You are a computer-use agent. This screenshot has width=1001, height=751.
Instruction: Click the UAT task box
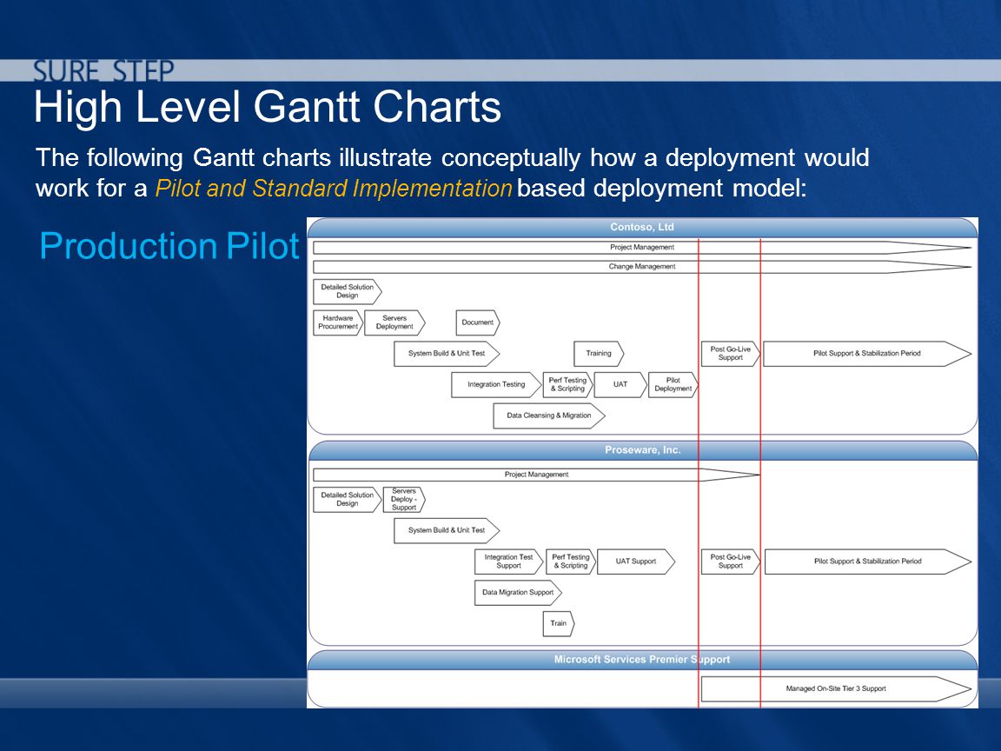tap(620, 385)
